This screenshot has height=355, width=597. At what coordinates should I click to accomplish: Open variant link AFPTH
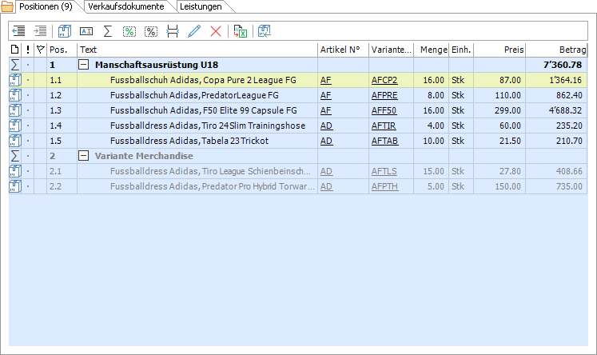click(x=385, y=186)
